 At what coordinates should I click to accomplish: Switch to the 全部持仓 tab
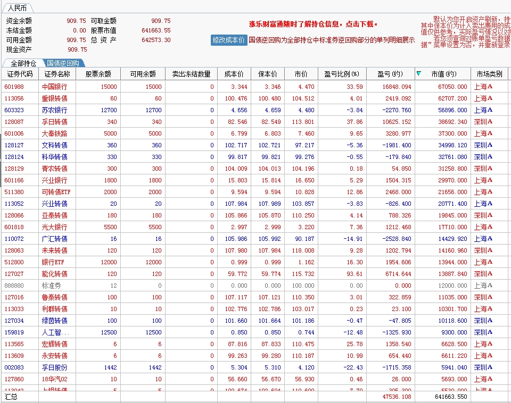click(23, 63)
